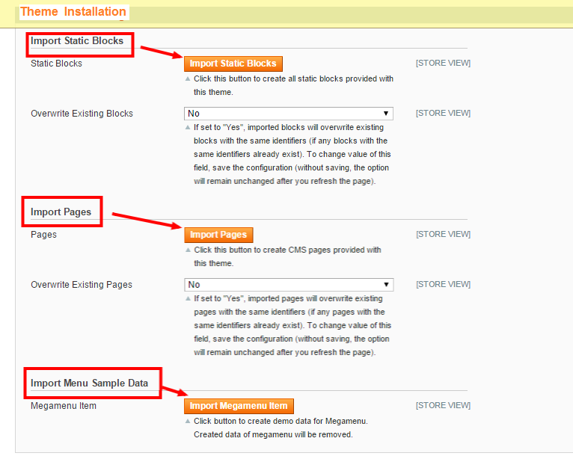
Task: Click the Import Static Blocks section heading
Action: point(77,41)
